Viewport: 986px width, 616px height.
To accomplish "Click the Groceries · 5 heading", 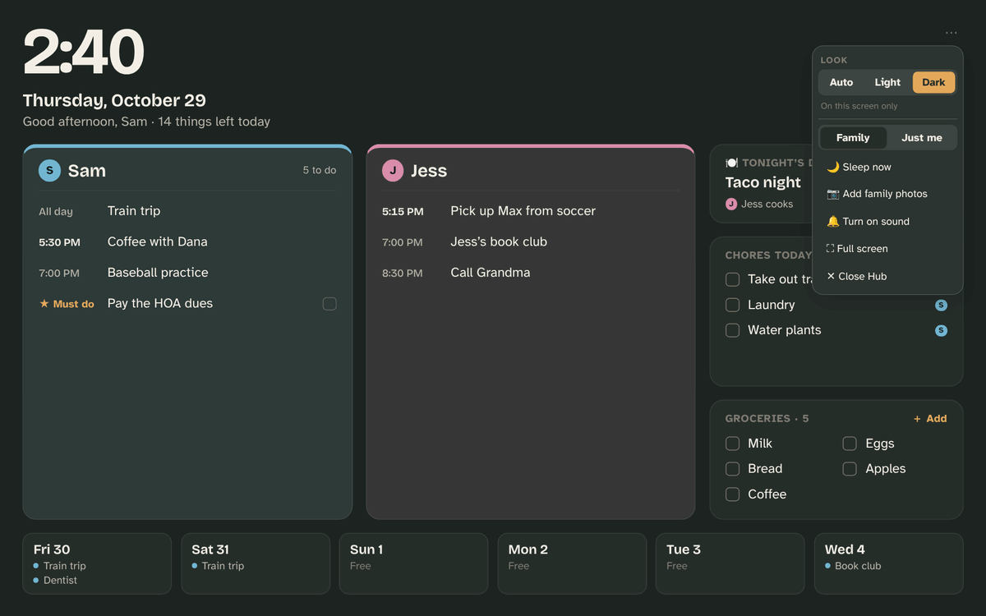I will click(x=767, y=419).
